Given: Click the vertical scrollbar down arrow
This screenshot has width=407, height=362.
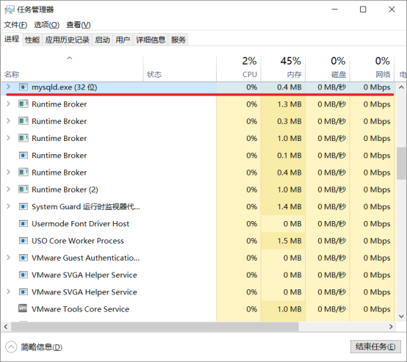Looking at the screenshot, I should click(401, 316).
